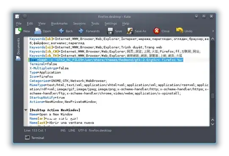Click the scrollbar thumb on the vertical scrollbar
Image resolution: width=229 pixels, height=156 pixels.
(212, 96)
